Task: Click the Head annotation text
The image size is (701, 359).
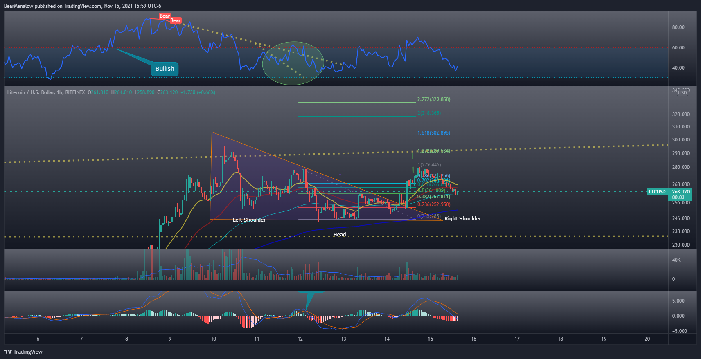Action: click(339, 235)
